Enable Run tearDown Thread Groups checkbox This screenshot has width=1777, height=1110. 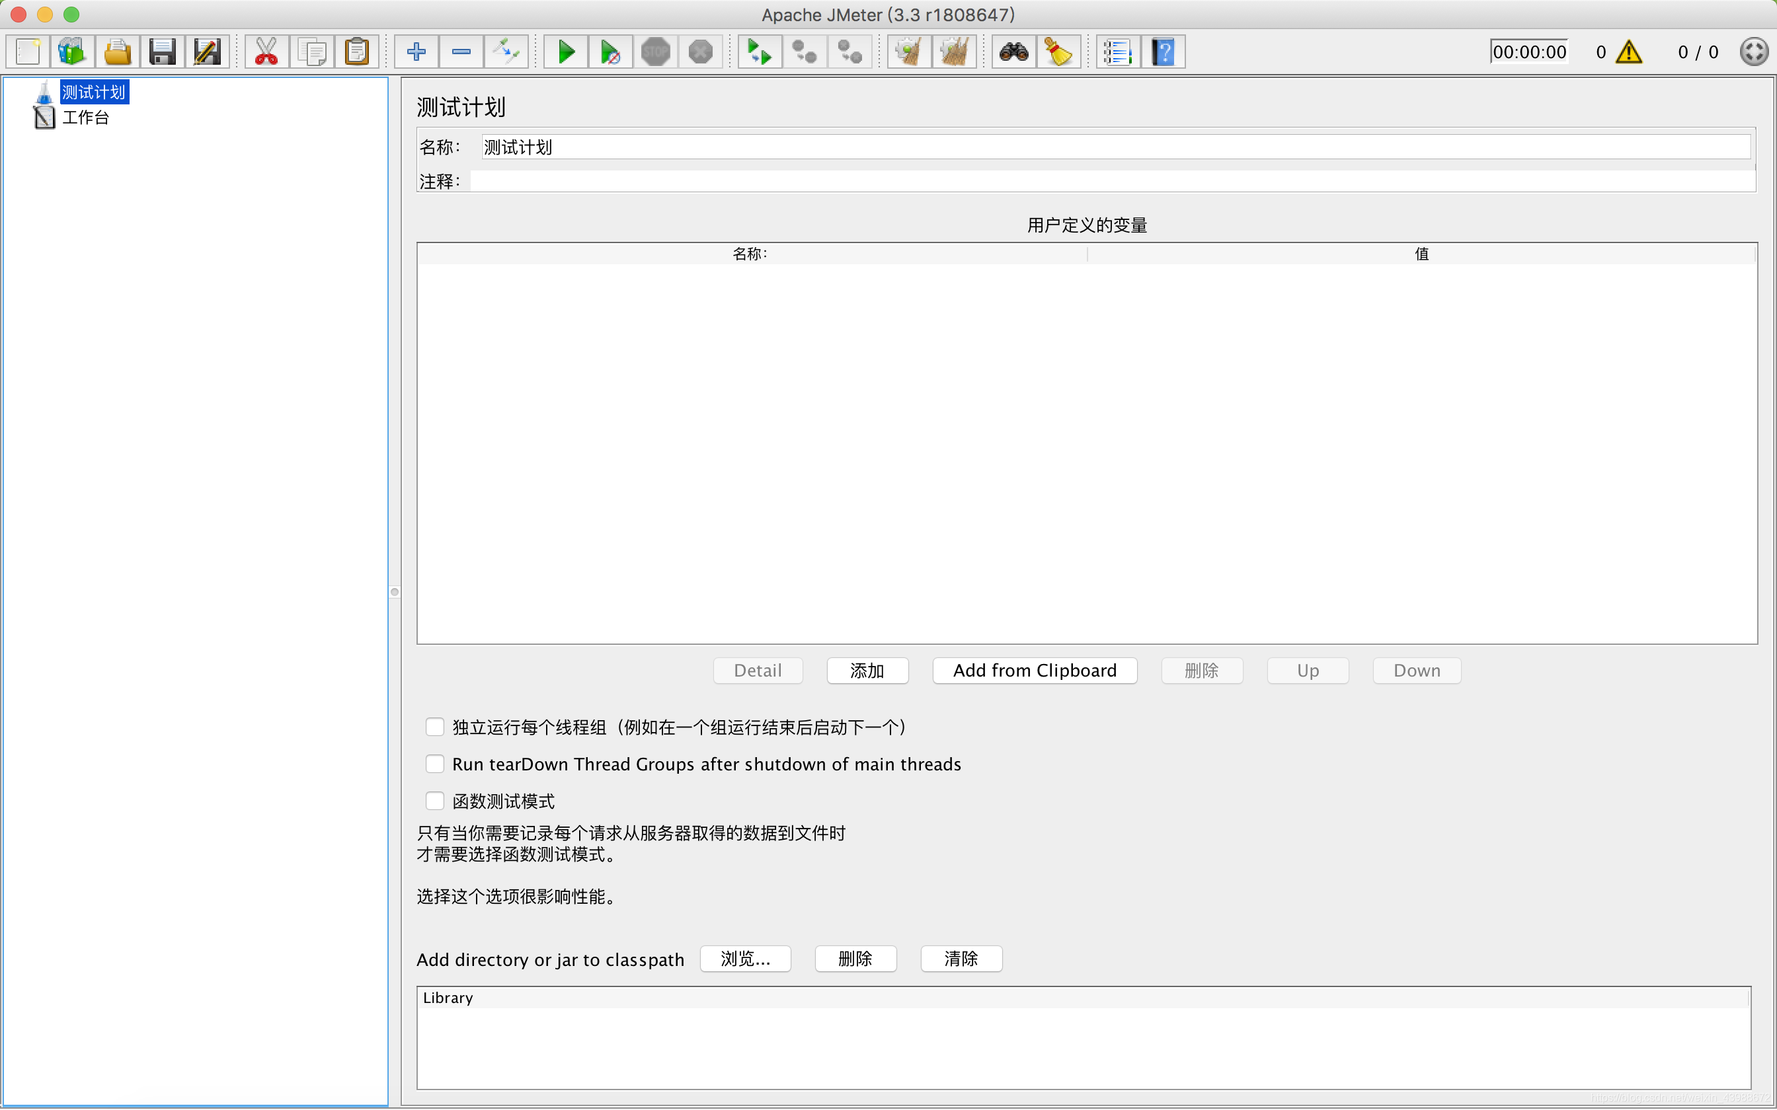[x=432, y=763]
